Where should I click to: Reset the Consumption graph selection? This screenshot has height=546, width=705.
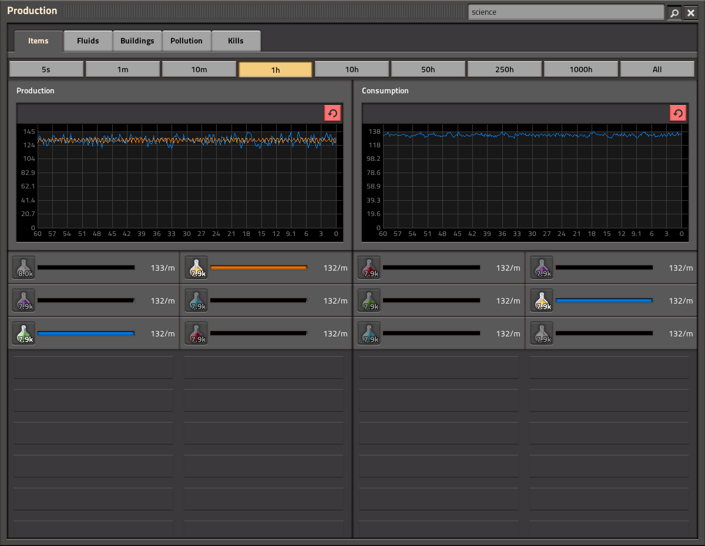678,113
